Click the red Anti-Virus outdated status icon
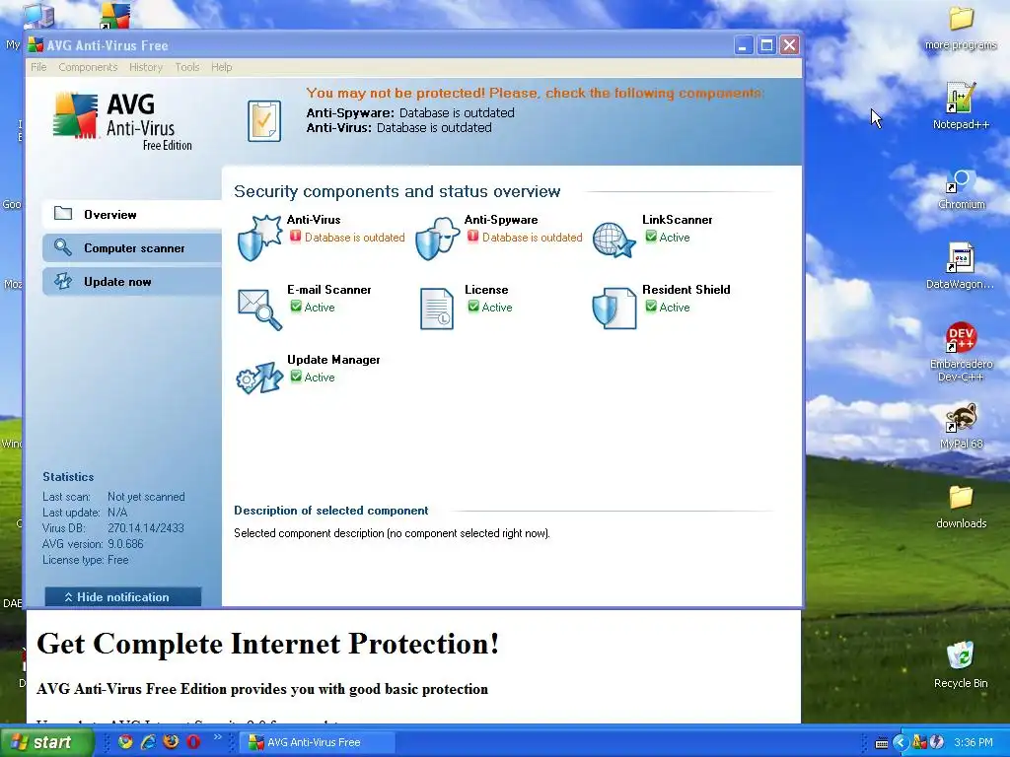The image size is (1010, 757). [x=296, y=237]
